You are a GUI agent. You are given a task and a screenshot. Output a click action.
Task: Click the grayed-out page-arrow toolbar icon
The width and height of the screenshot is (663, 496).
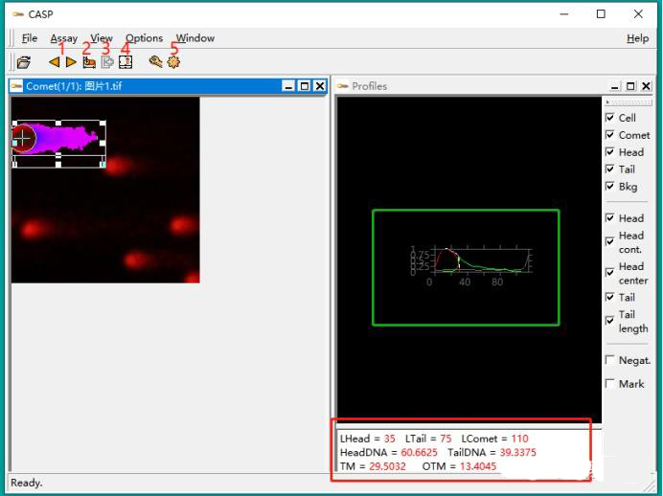coord(107,62)
